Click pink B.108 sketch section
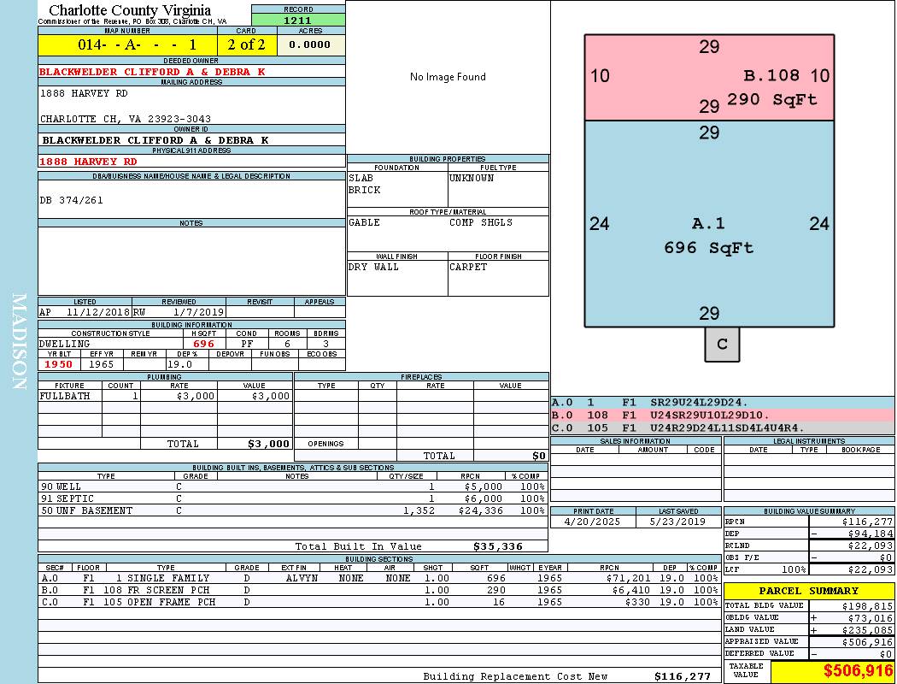This screenshot has height=684, width=897. (709, 78)
